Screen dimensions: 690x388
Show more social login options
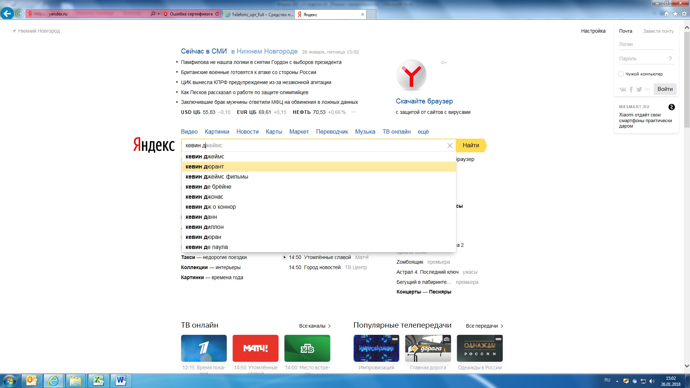click(x=647, y=89)
